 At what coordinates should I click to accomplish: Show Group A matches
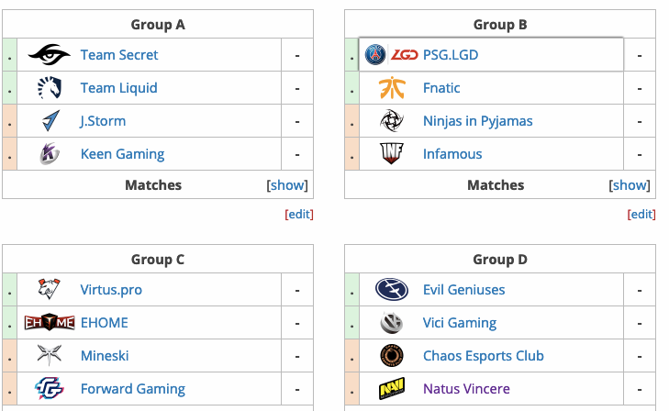coord(287,185)
